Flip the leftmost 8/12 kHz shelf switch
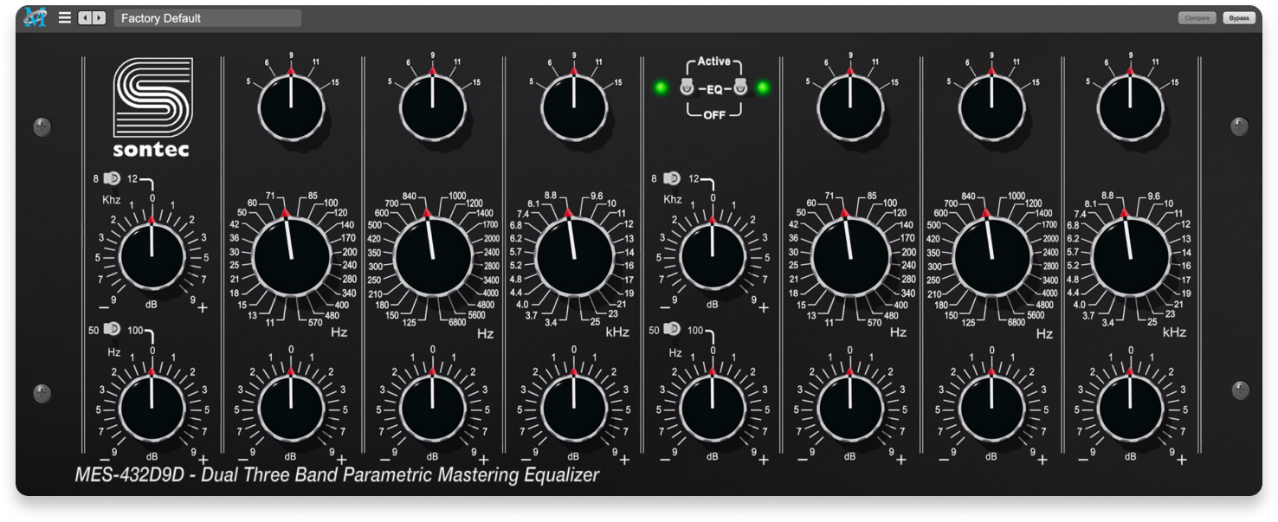Viewport: 1278px width, 522px height. (113, 179)
